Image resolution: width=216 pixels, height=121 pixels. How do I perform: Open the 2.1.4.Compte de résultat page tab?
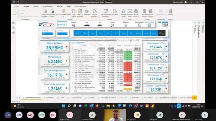107,98
